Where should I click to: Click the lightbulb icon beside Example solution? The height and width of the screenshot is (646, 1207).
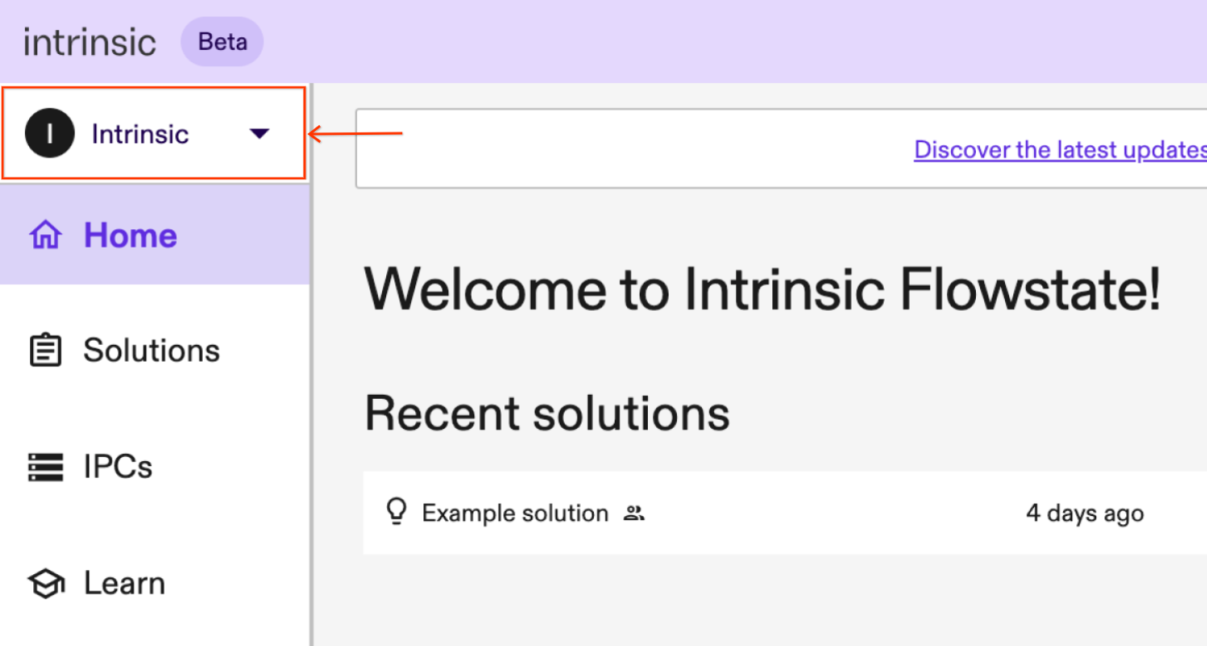[396, 513]
